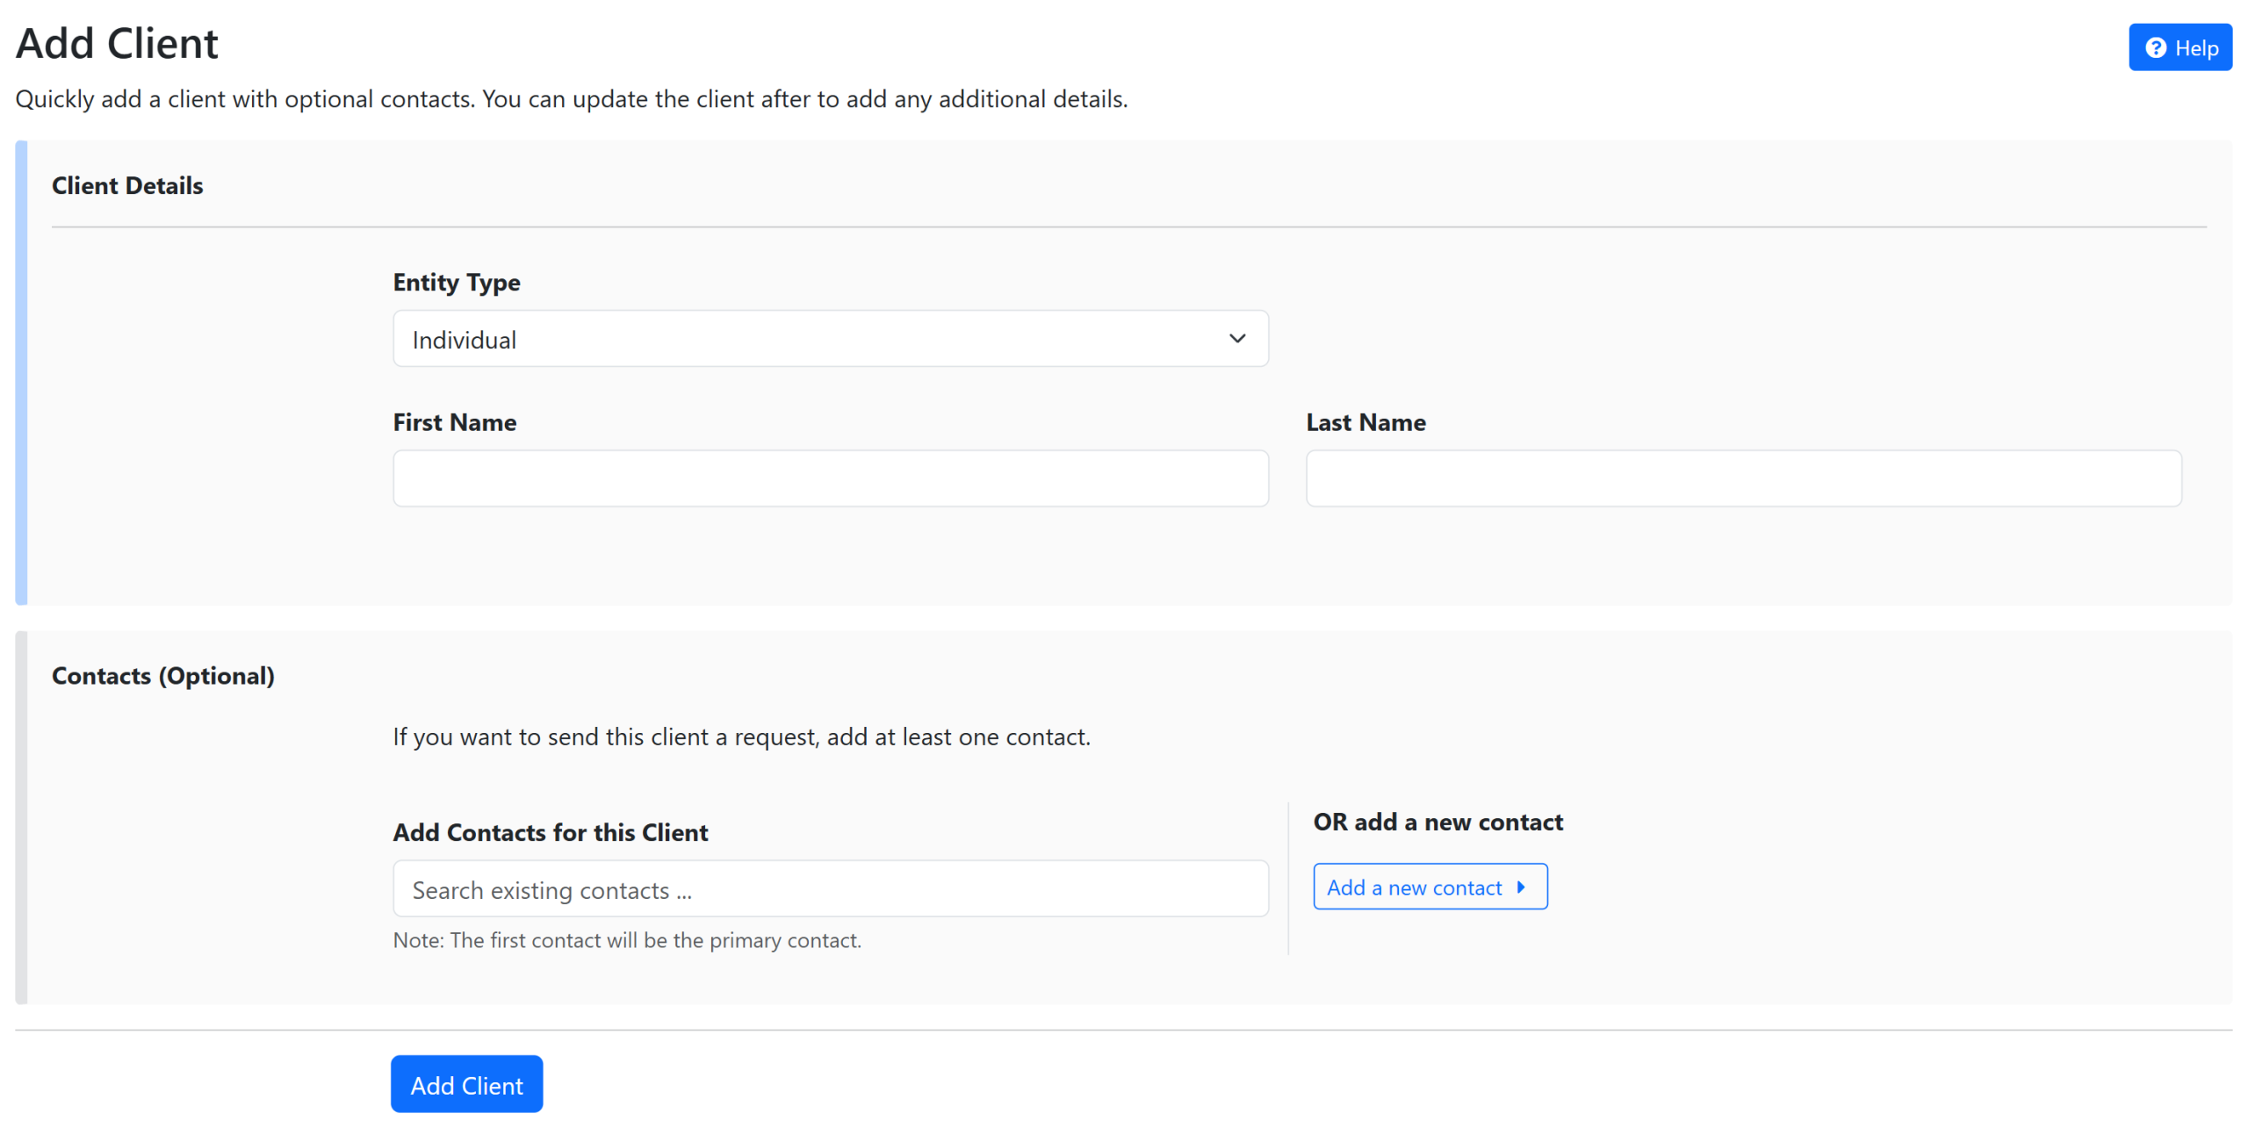The image size is (2248, 1128).
Task: Click the Add a new contact button
Action: [x=1430, y=887]
